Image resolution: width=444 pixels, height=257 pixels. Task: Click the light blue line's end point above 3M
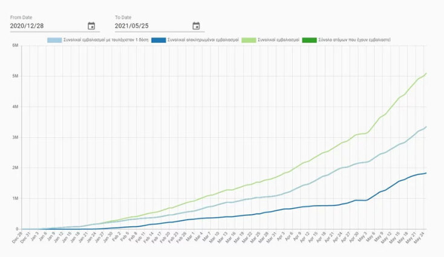pyautogui.click(x=426, y=126)
